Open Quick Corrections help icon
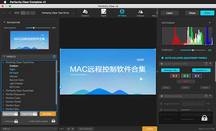The height and width of the screenshot is (131, 216). [x=206, y=64]
